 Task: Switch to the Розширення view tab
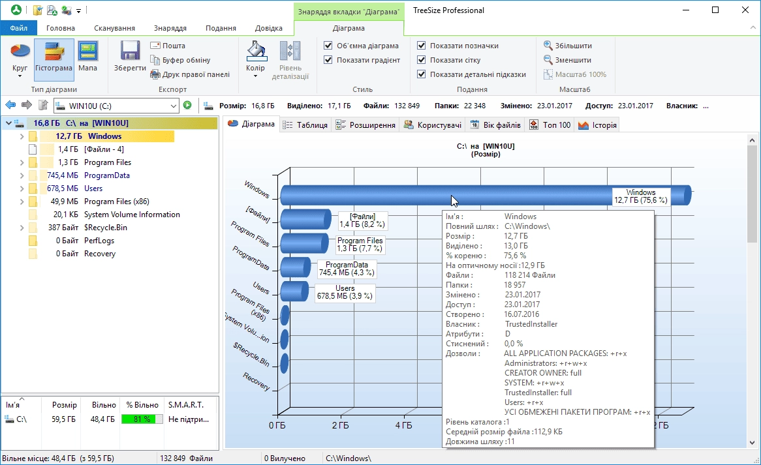coord(366,125)
